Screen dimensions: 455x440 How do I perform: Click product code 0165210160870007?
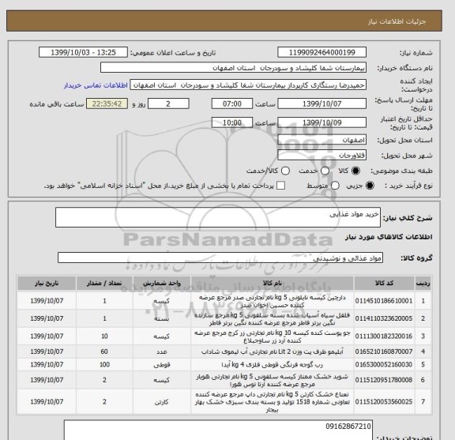[384, 352]
